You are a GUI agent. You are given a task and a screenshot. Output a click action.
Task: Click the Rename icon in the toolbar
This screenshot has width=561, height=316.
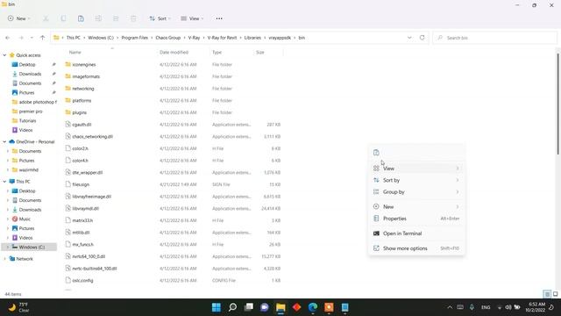coord(98,18)
